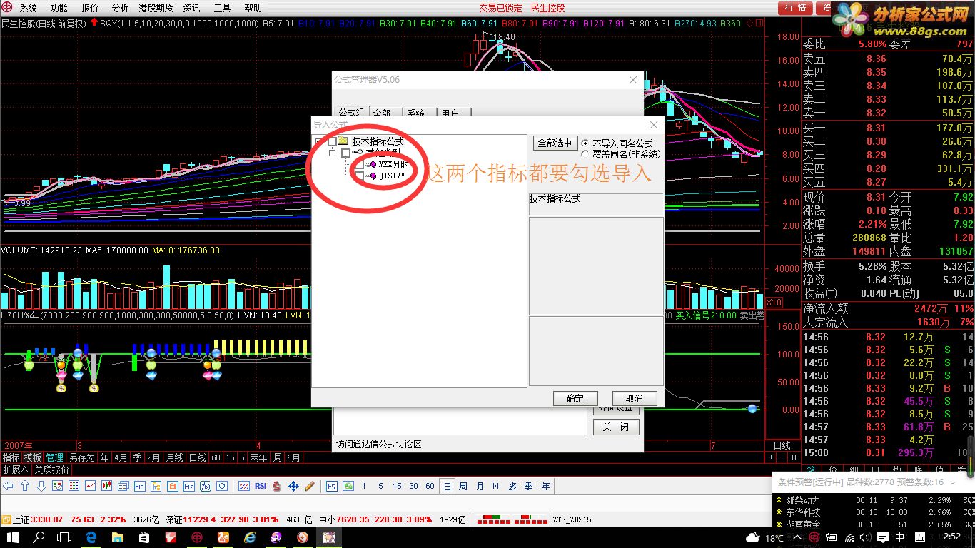The width and height of the screenshot is (975, 548).
Task: Switch to 公式组 tab in formula manager
Action: click(x=351, y=112)
